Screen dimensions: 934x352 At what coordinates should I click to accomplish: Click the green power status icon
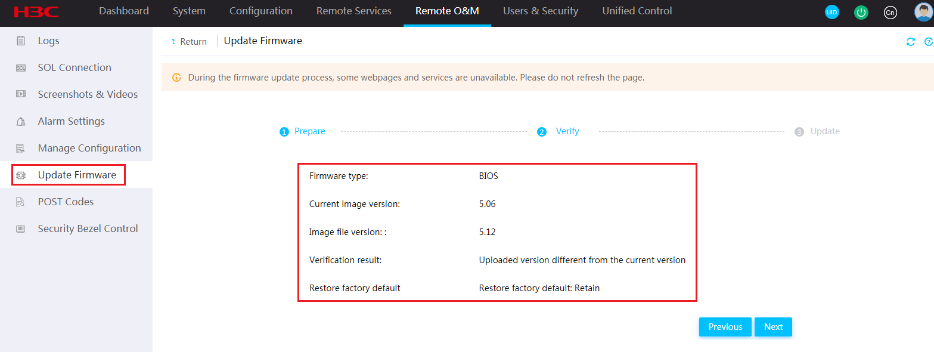(x=861, y=12)
